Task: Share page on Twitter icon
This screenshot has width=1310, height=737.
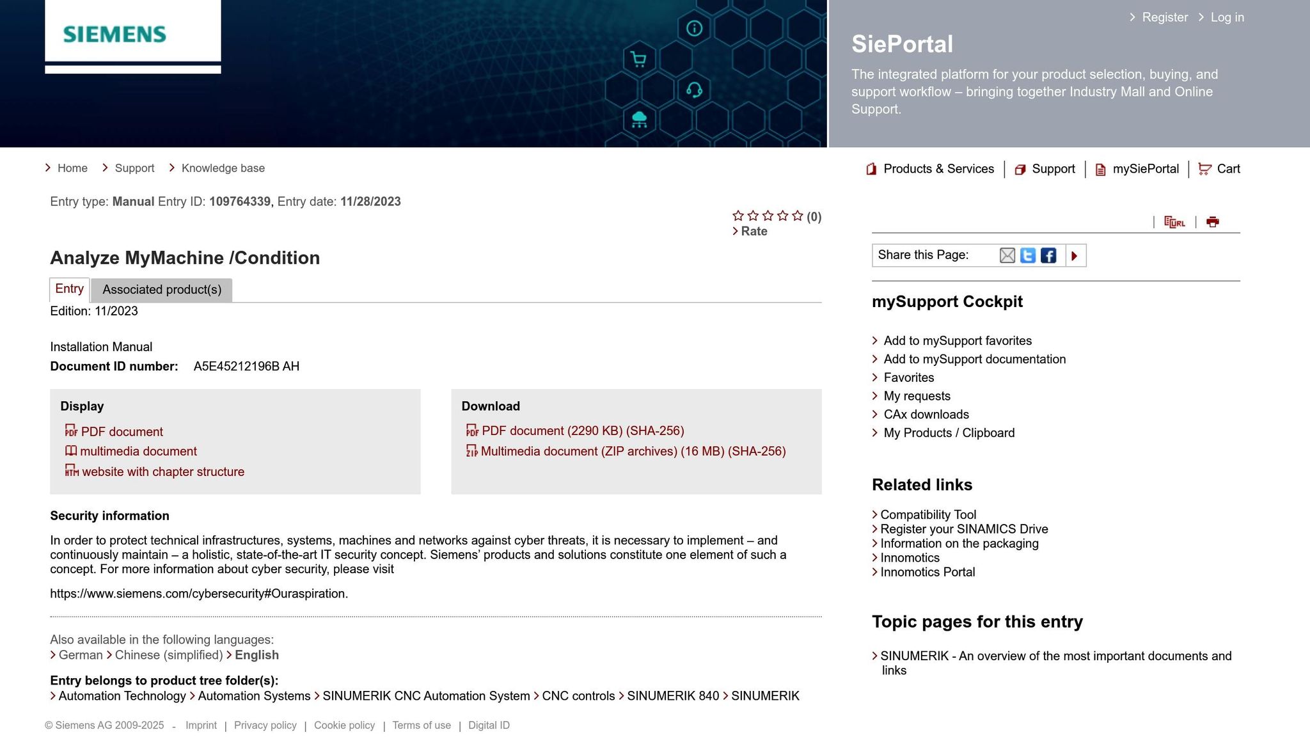Action: pyautogui.click(x=1028, y=256)
